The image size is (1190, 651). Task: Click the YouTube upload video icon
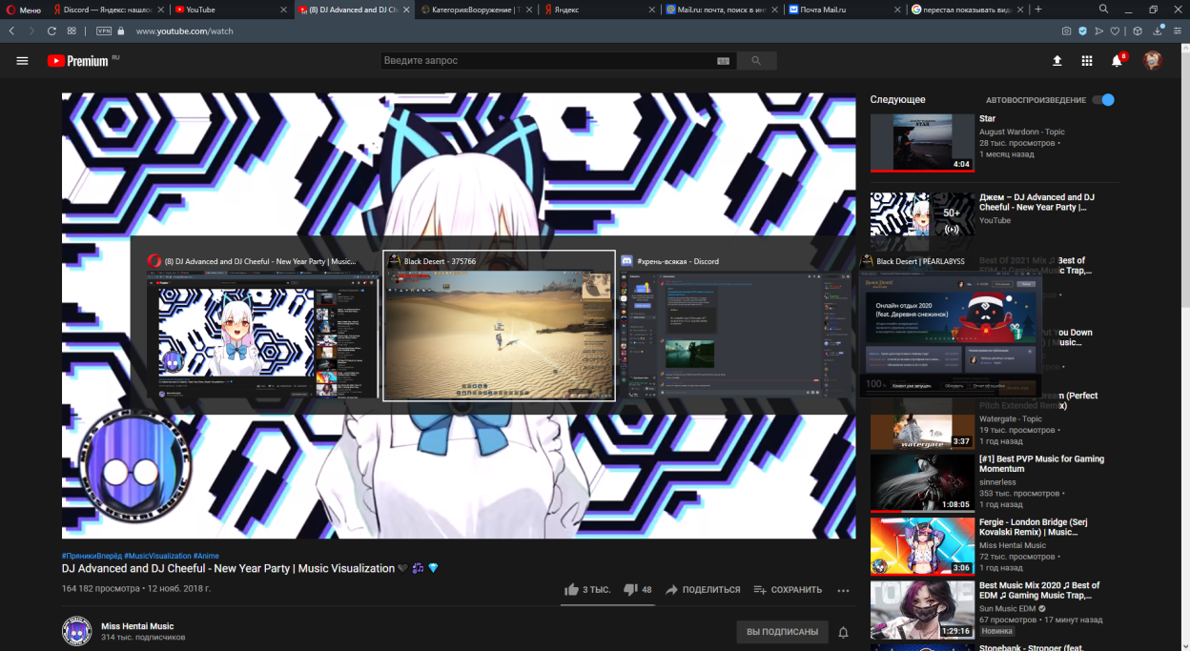click(x=1057, y=60)
